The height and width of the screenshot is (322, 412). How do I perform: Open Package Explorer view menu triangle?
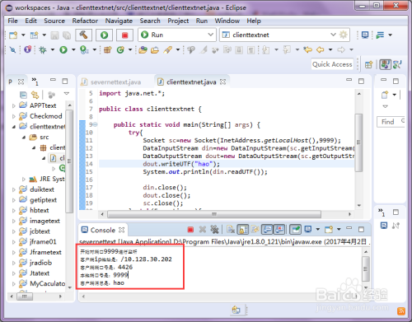67,94
